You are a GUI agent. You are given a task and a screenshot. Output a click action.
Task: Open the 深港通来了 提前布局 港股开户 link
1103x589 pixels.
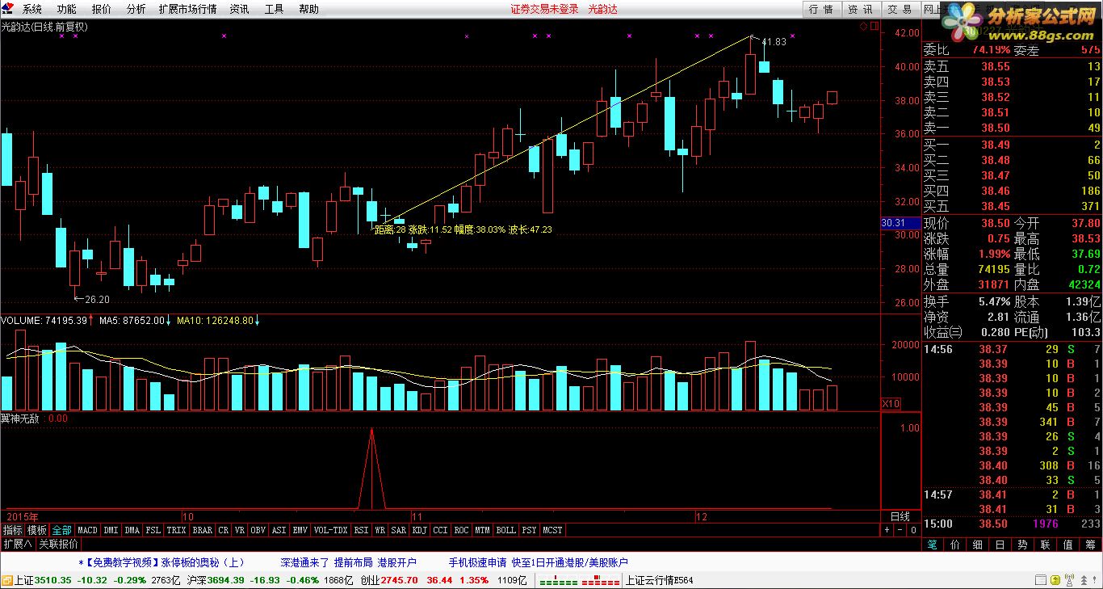click(349, 562)
